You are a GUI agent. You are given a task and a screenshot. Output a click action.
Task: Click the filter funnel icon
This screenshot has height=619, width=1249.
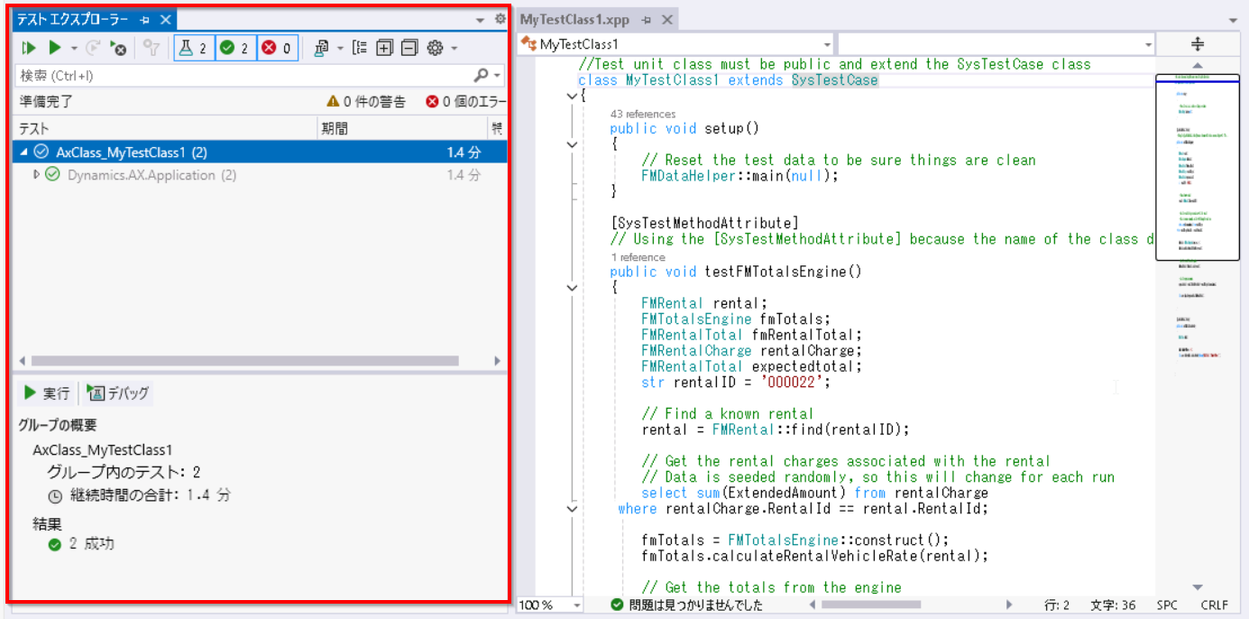pos(152,48)
